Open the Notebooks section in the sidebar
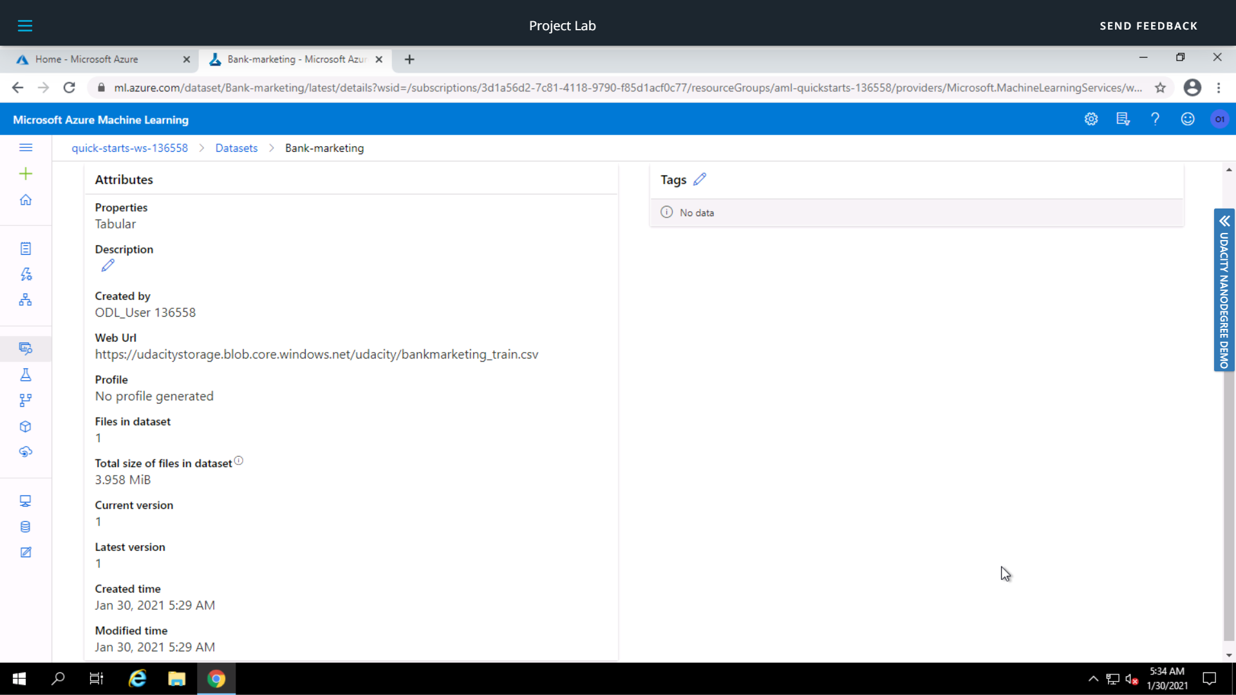The height and width of the screenshot is (695, 1236). [26, 248]
